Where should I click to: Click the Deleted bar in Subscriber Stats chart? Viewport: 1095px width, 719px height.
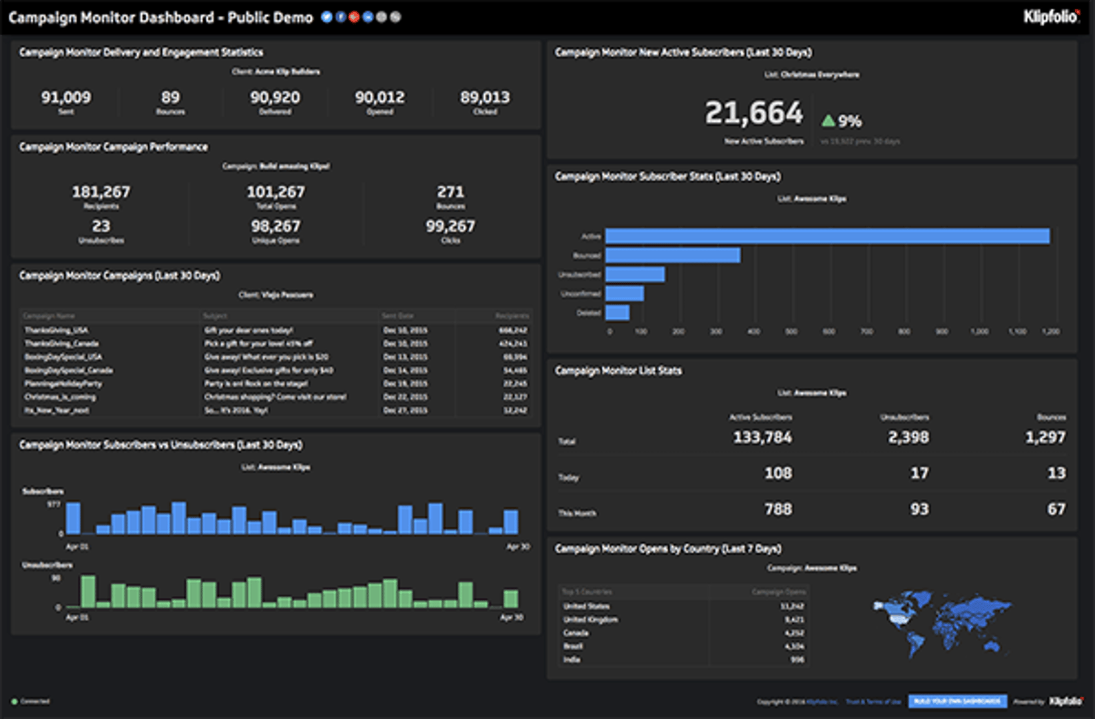click(617, 312)
